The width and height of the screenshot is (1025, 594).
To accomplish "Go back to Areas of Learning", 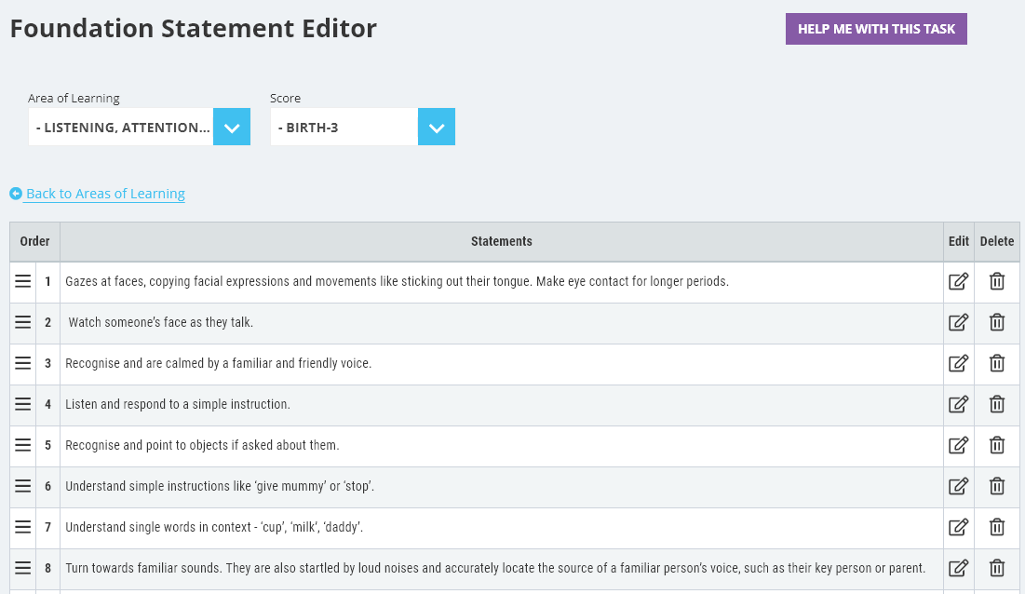I will pos(105,194).
